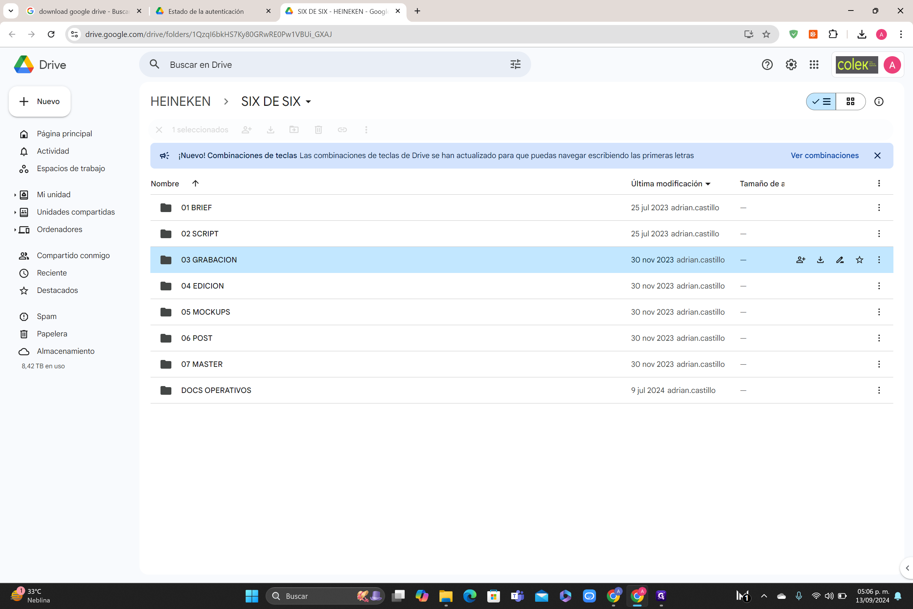
Task: Reload the current page
Action: (51, 34)
